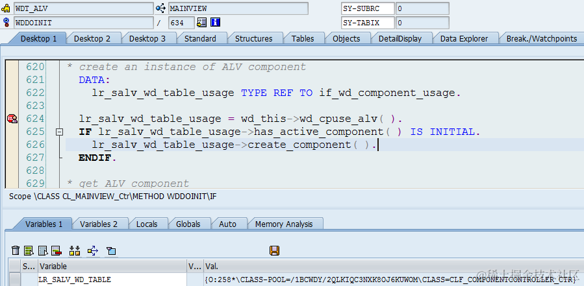Screen dimensions: 584x286
Task: Click the SY-TABIX label field
Action: point(368,23)
